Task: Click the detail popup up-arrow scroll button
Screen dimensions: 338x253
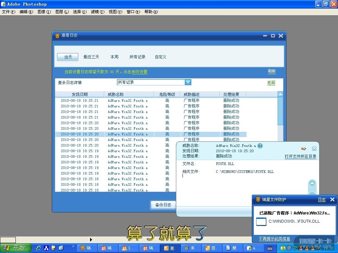Action: (x=312, y=183)
